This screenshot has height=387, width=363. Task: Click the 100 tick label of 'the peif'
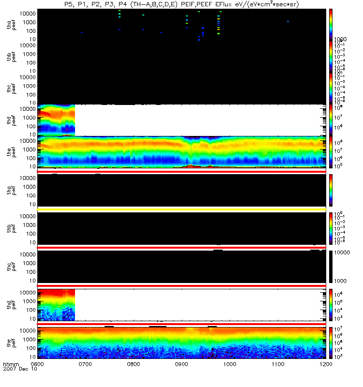coord(31,348)
